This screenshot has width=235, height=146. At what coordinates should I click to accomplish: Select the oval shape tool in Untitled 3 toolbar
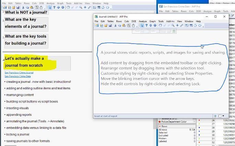200,25
